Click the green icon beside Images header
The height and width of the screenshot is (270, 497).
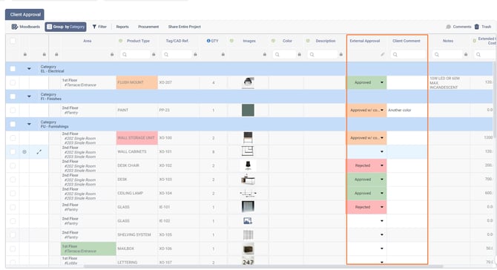(x=231, y=41)
